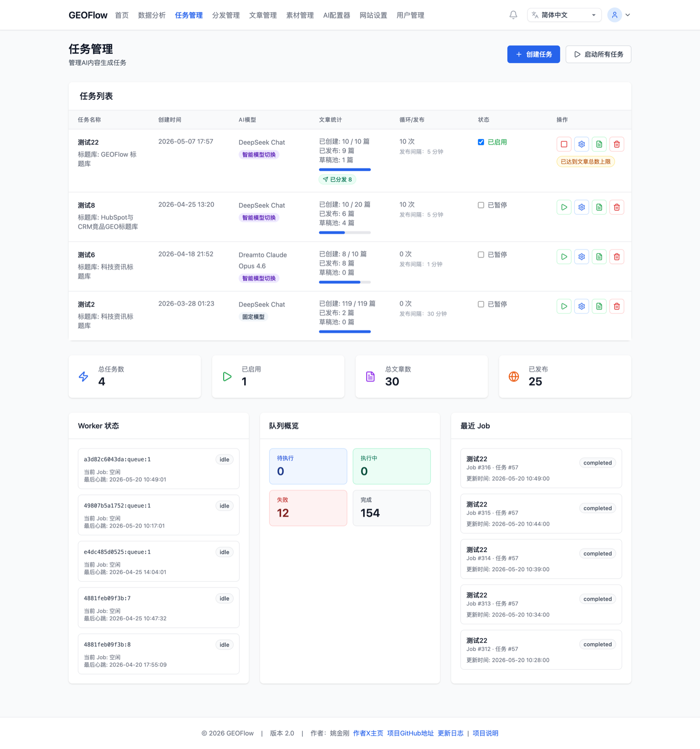Click the translate icon in language selector
Viewport: 700px width, 749px height.
535,15
